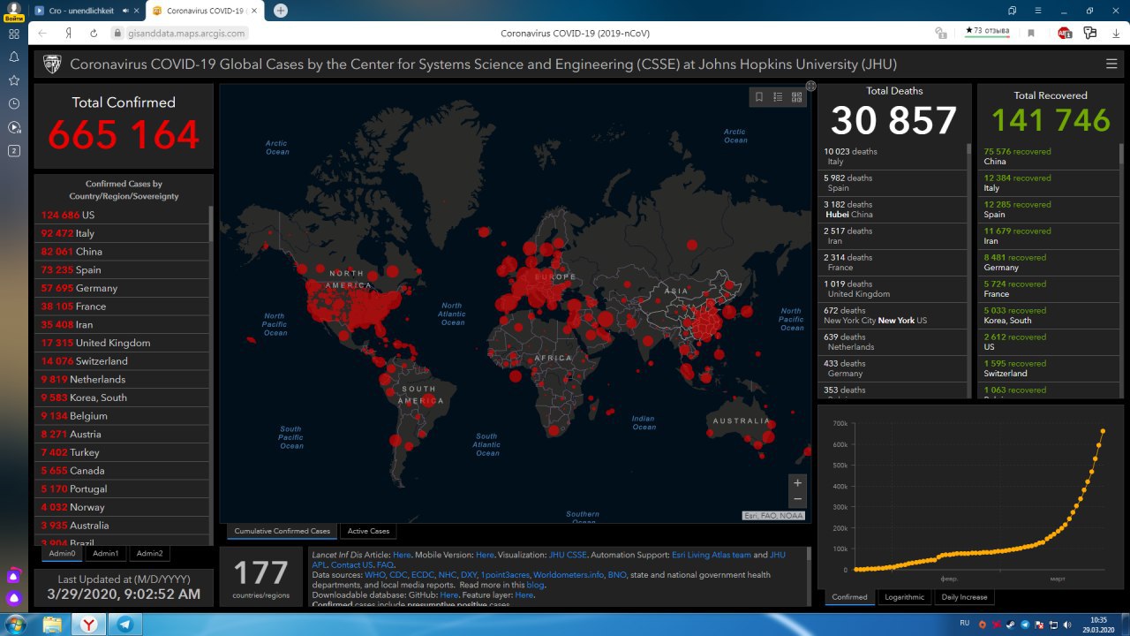
Task: Expand map panel to full screen
Action: pos(810,86)
